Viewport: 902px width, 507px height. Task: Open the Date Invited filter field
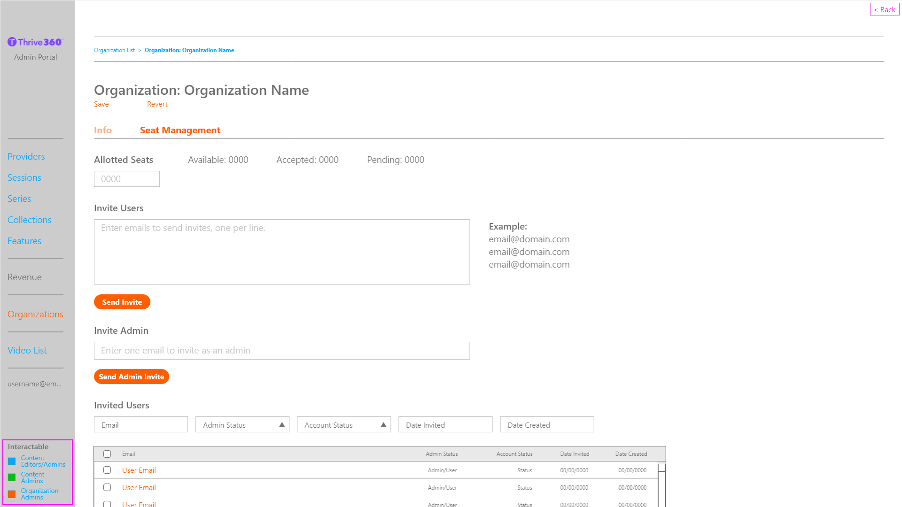[445, 425]
